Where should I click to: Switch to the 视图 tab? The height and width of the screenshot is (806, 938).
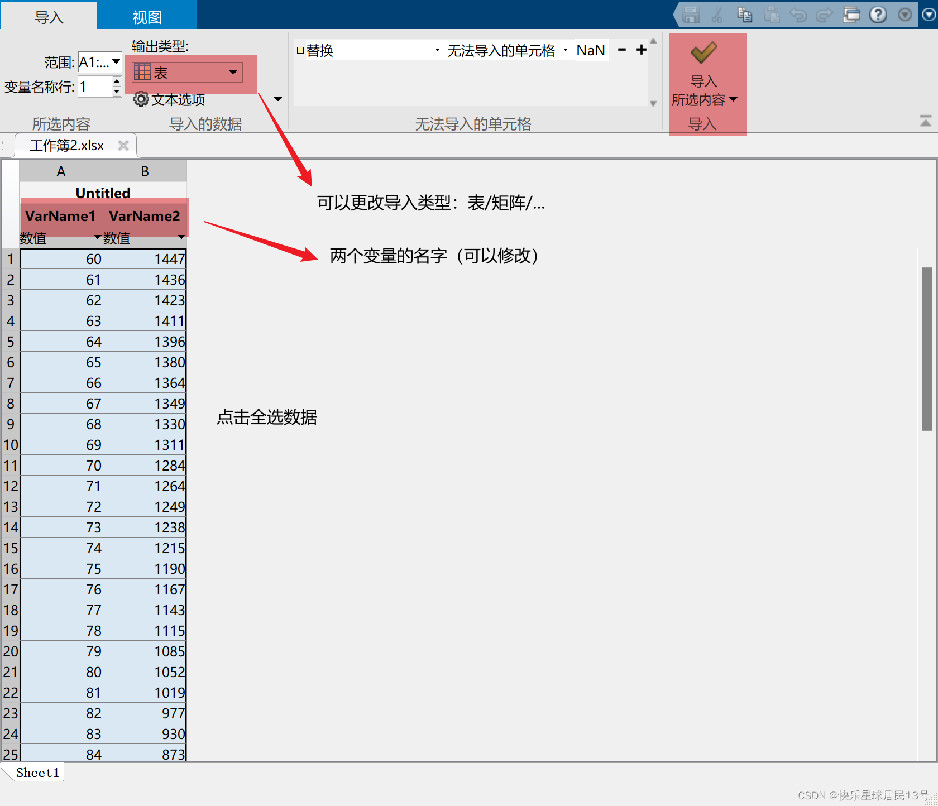point(147,16)
